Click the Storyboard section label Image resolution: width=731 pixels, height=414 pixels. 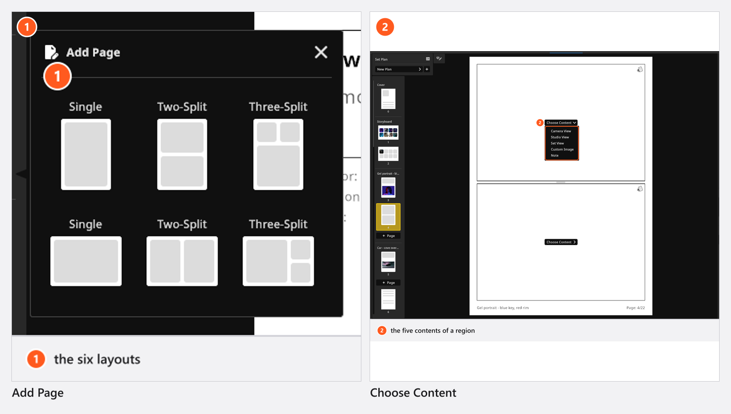pos(384,122)
